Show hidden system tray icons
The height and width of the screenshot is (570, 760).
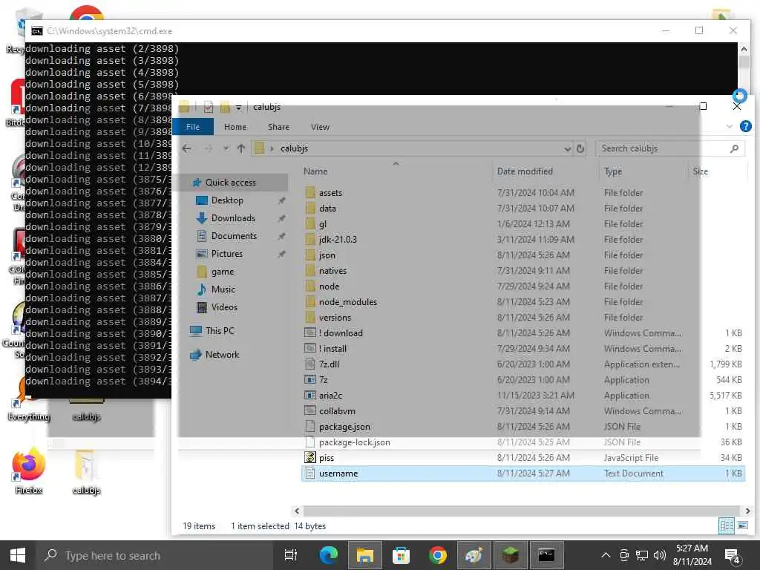pos(606,555)
